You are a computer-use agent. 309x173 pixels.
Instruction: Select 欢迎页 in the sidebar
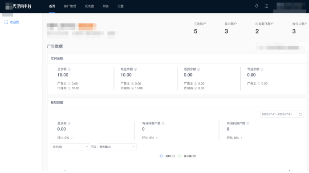tap(14, 22)
